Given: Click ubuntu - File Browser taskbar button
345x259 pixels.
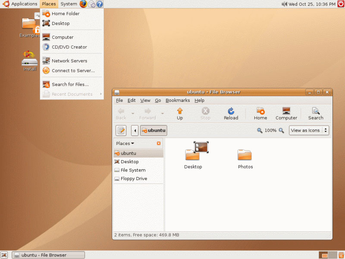Looking at the screenshot, I should [48, 255].
